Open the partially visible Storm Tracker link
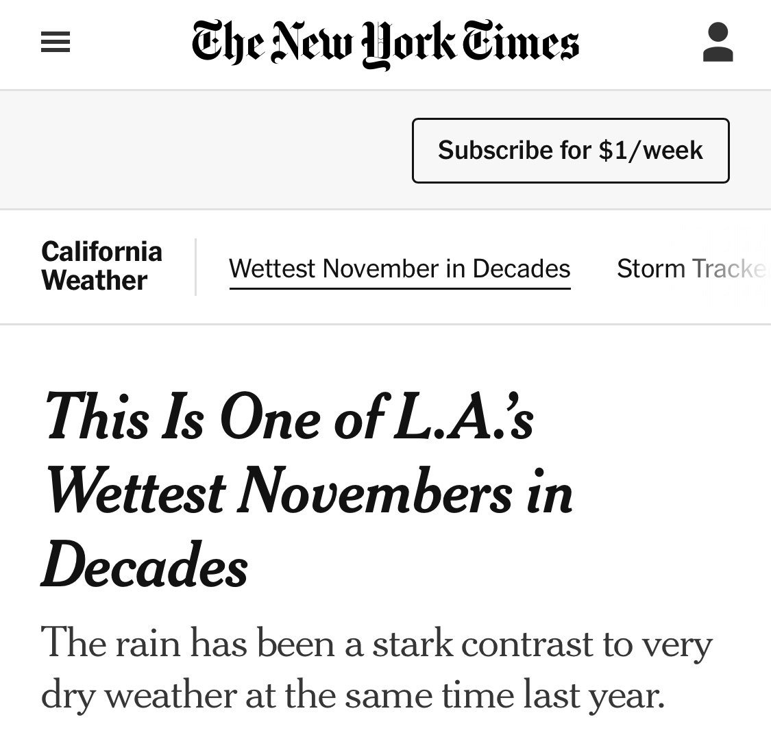771x750 pixels. coord(691,268)
